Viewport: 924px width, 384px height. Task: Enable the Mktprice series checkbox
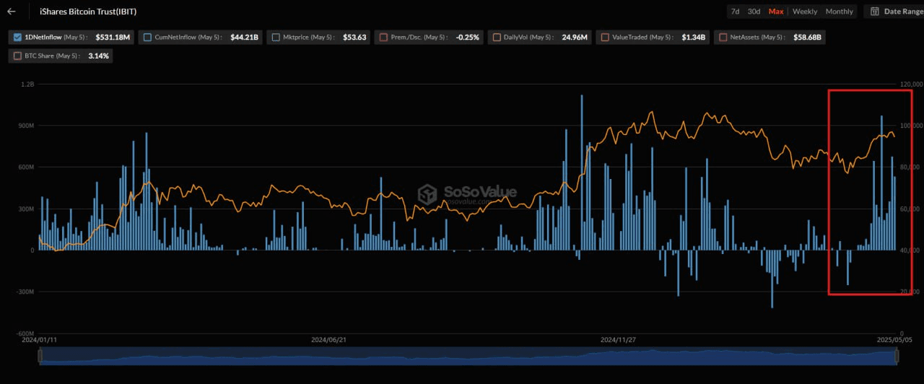(x=276, y=37)
